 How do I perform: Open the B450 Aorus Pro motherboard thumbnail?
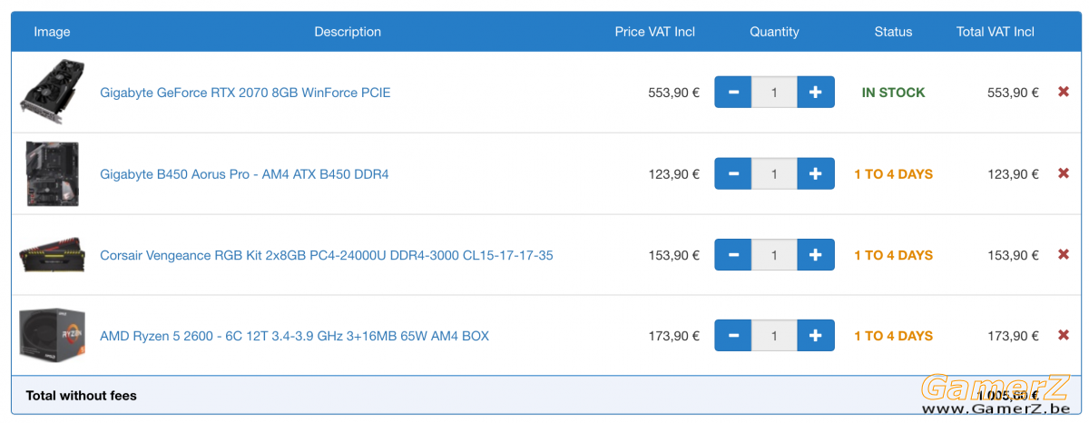click(53, 173)
